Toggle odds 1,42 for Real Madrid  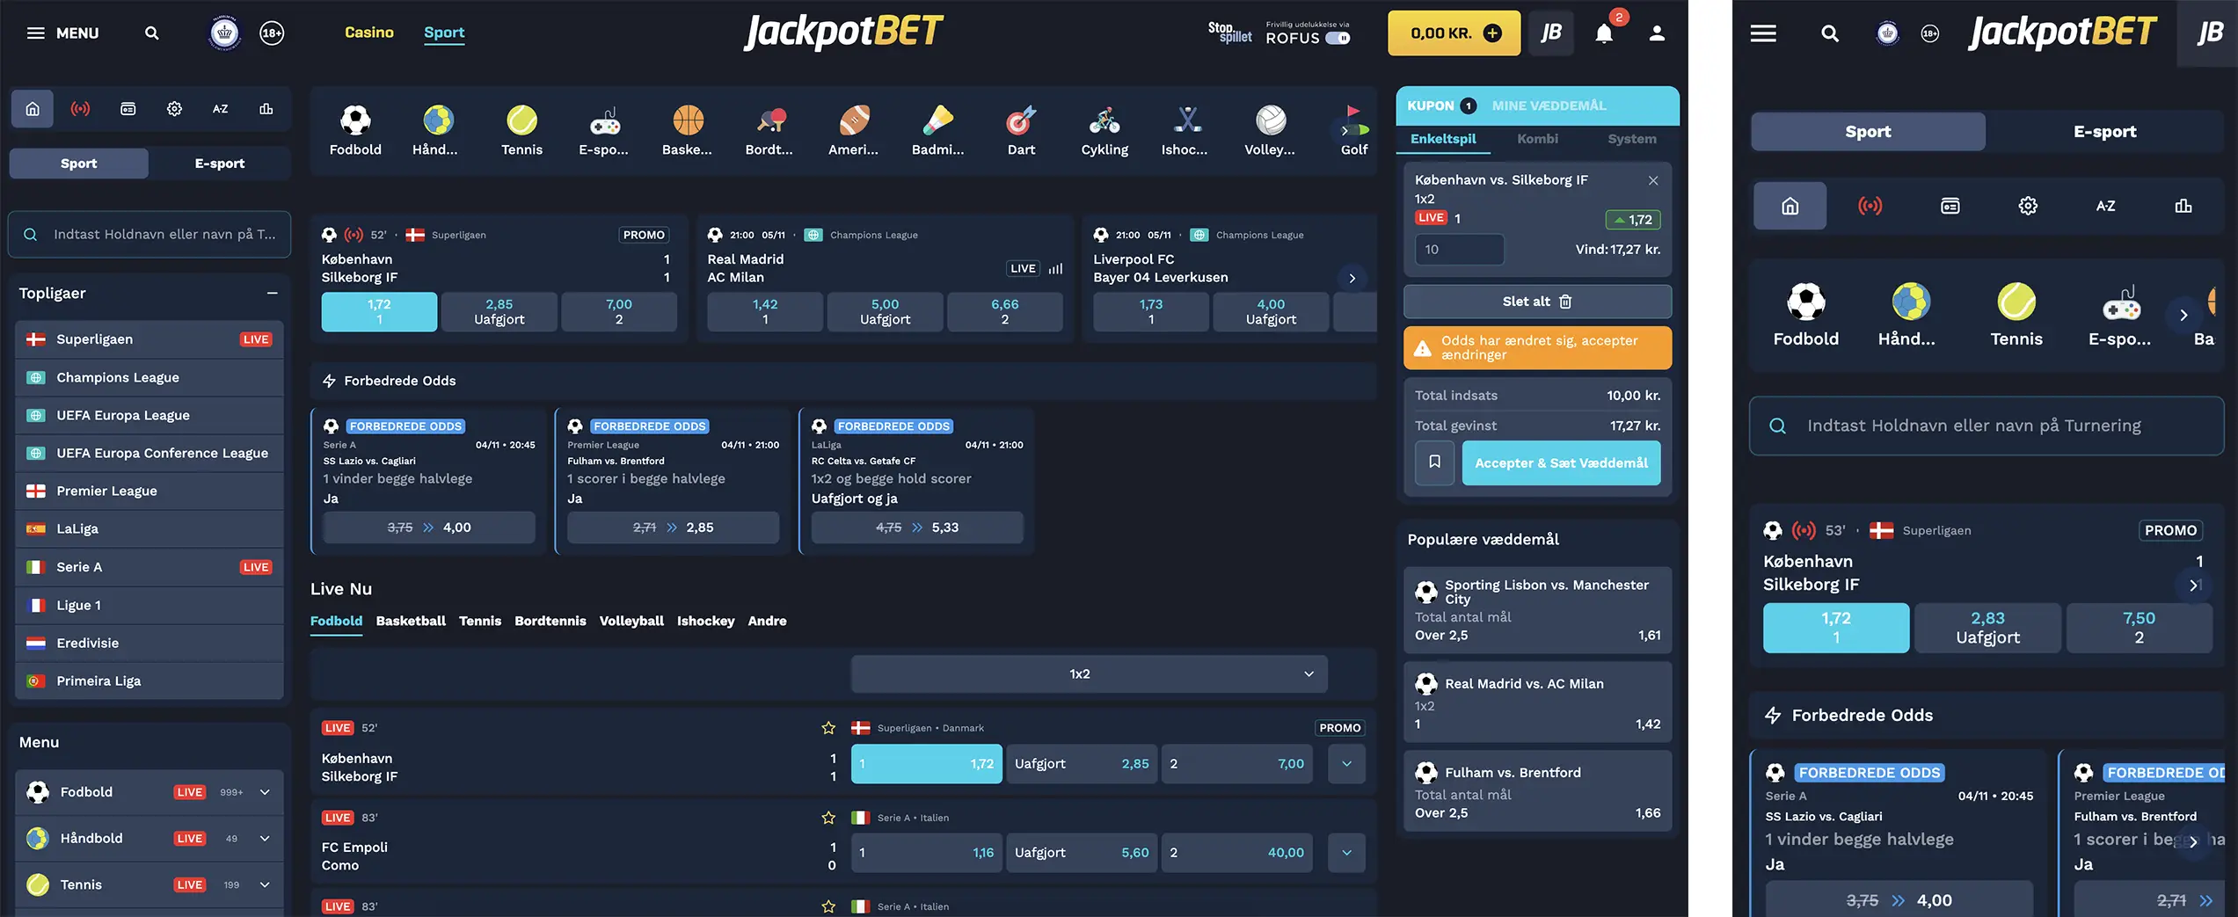[x=765, y=312]
